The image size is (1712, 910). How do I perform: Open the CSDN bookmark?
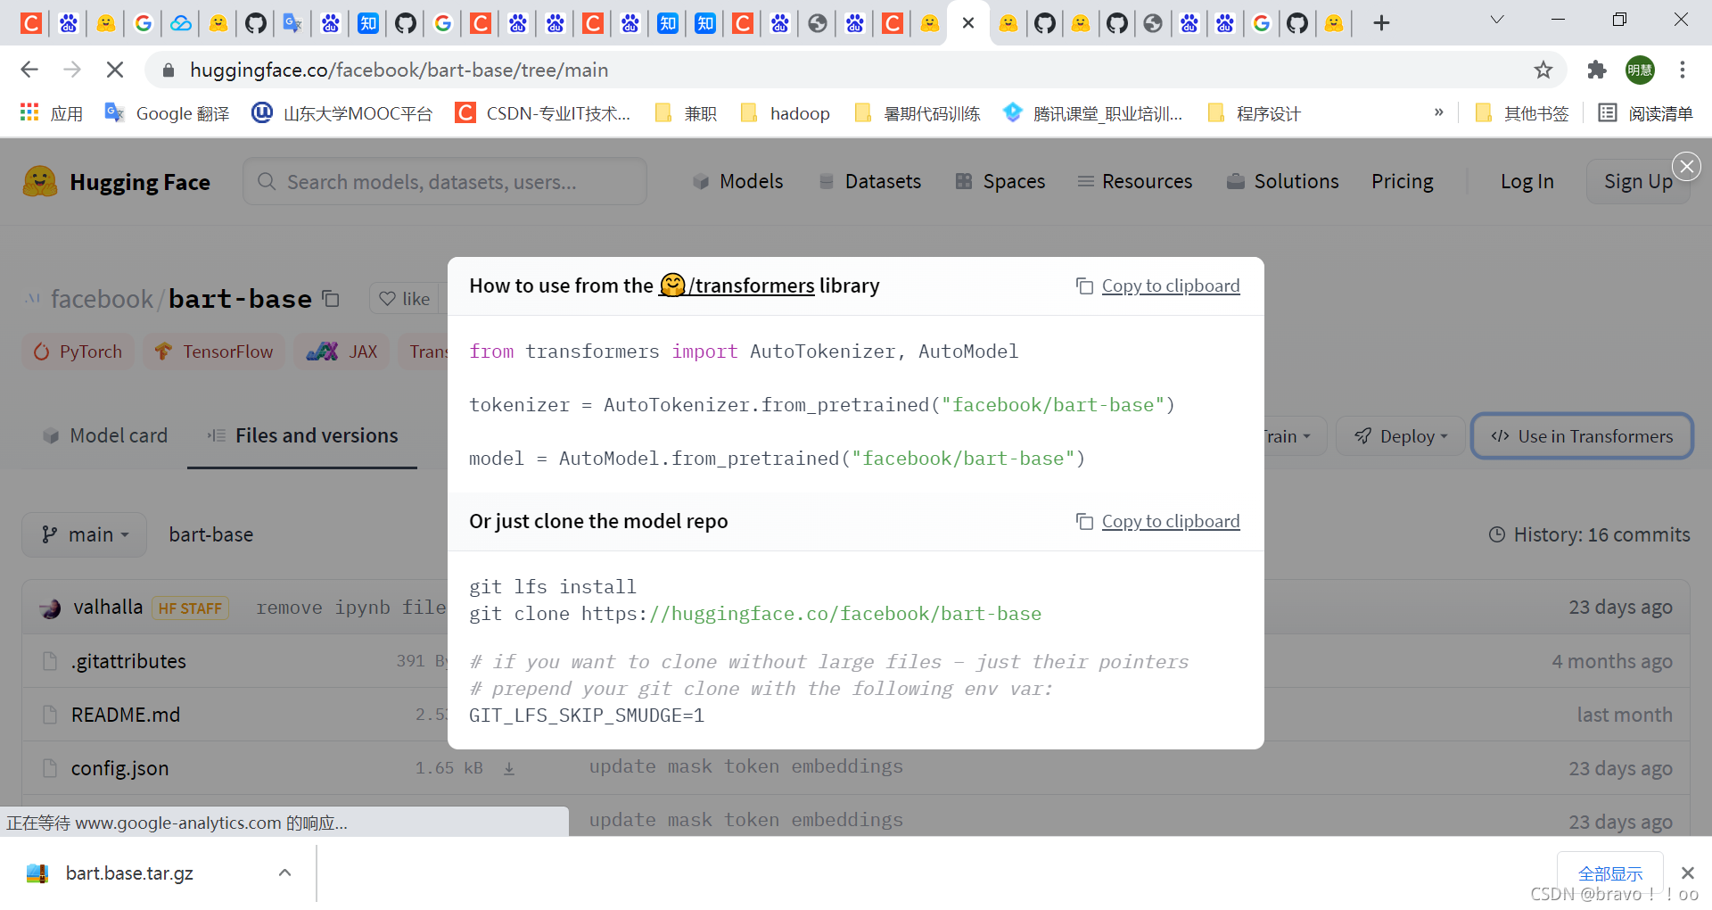pos(543,113)
